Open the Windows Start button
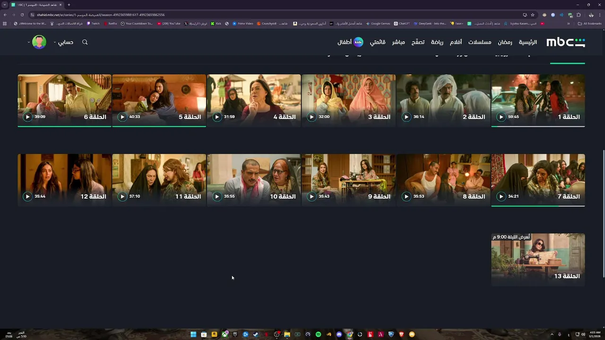The image size is (605, 340). (x=193, y=334)
